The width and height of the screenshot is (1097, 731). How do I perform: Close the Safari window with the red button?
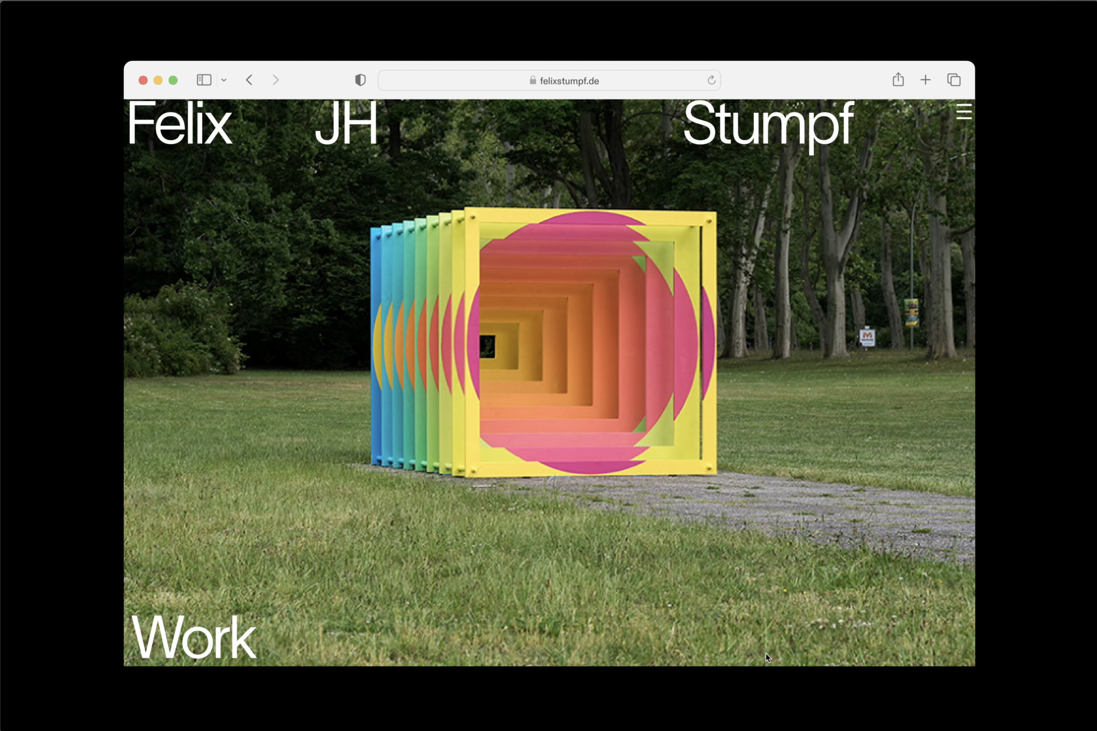tap(143, 80)
